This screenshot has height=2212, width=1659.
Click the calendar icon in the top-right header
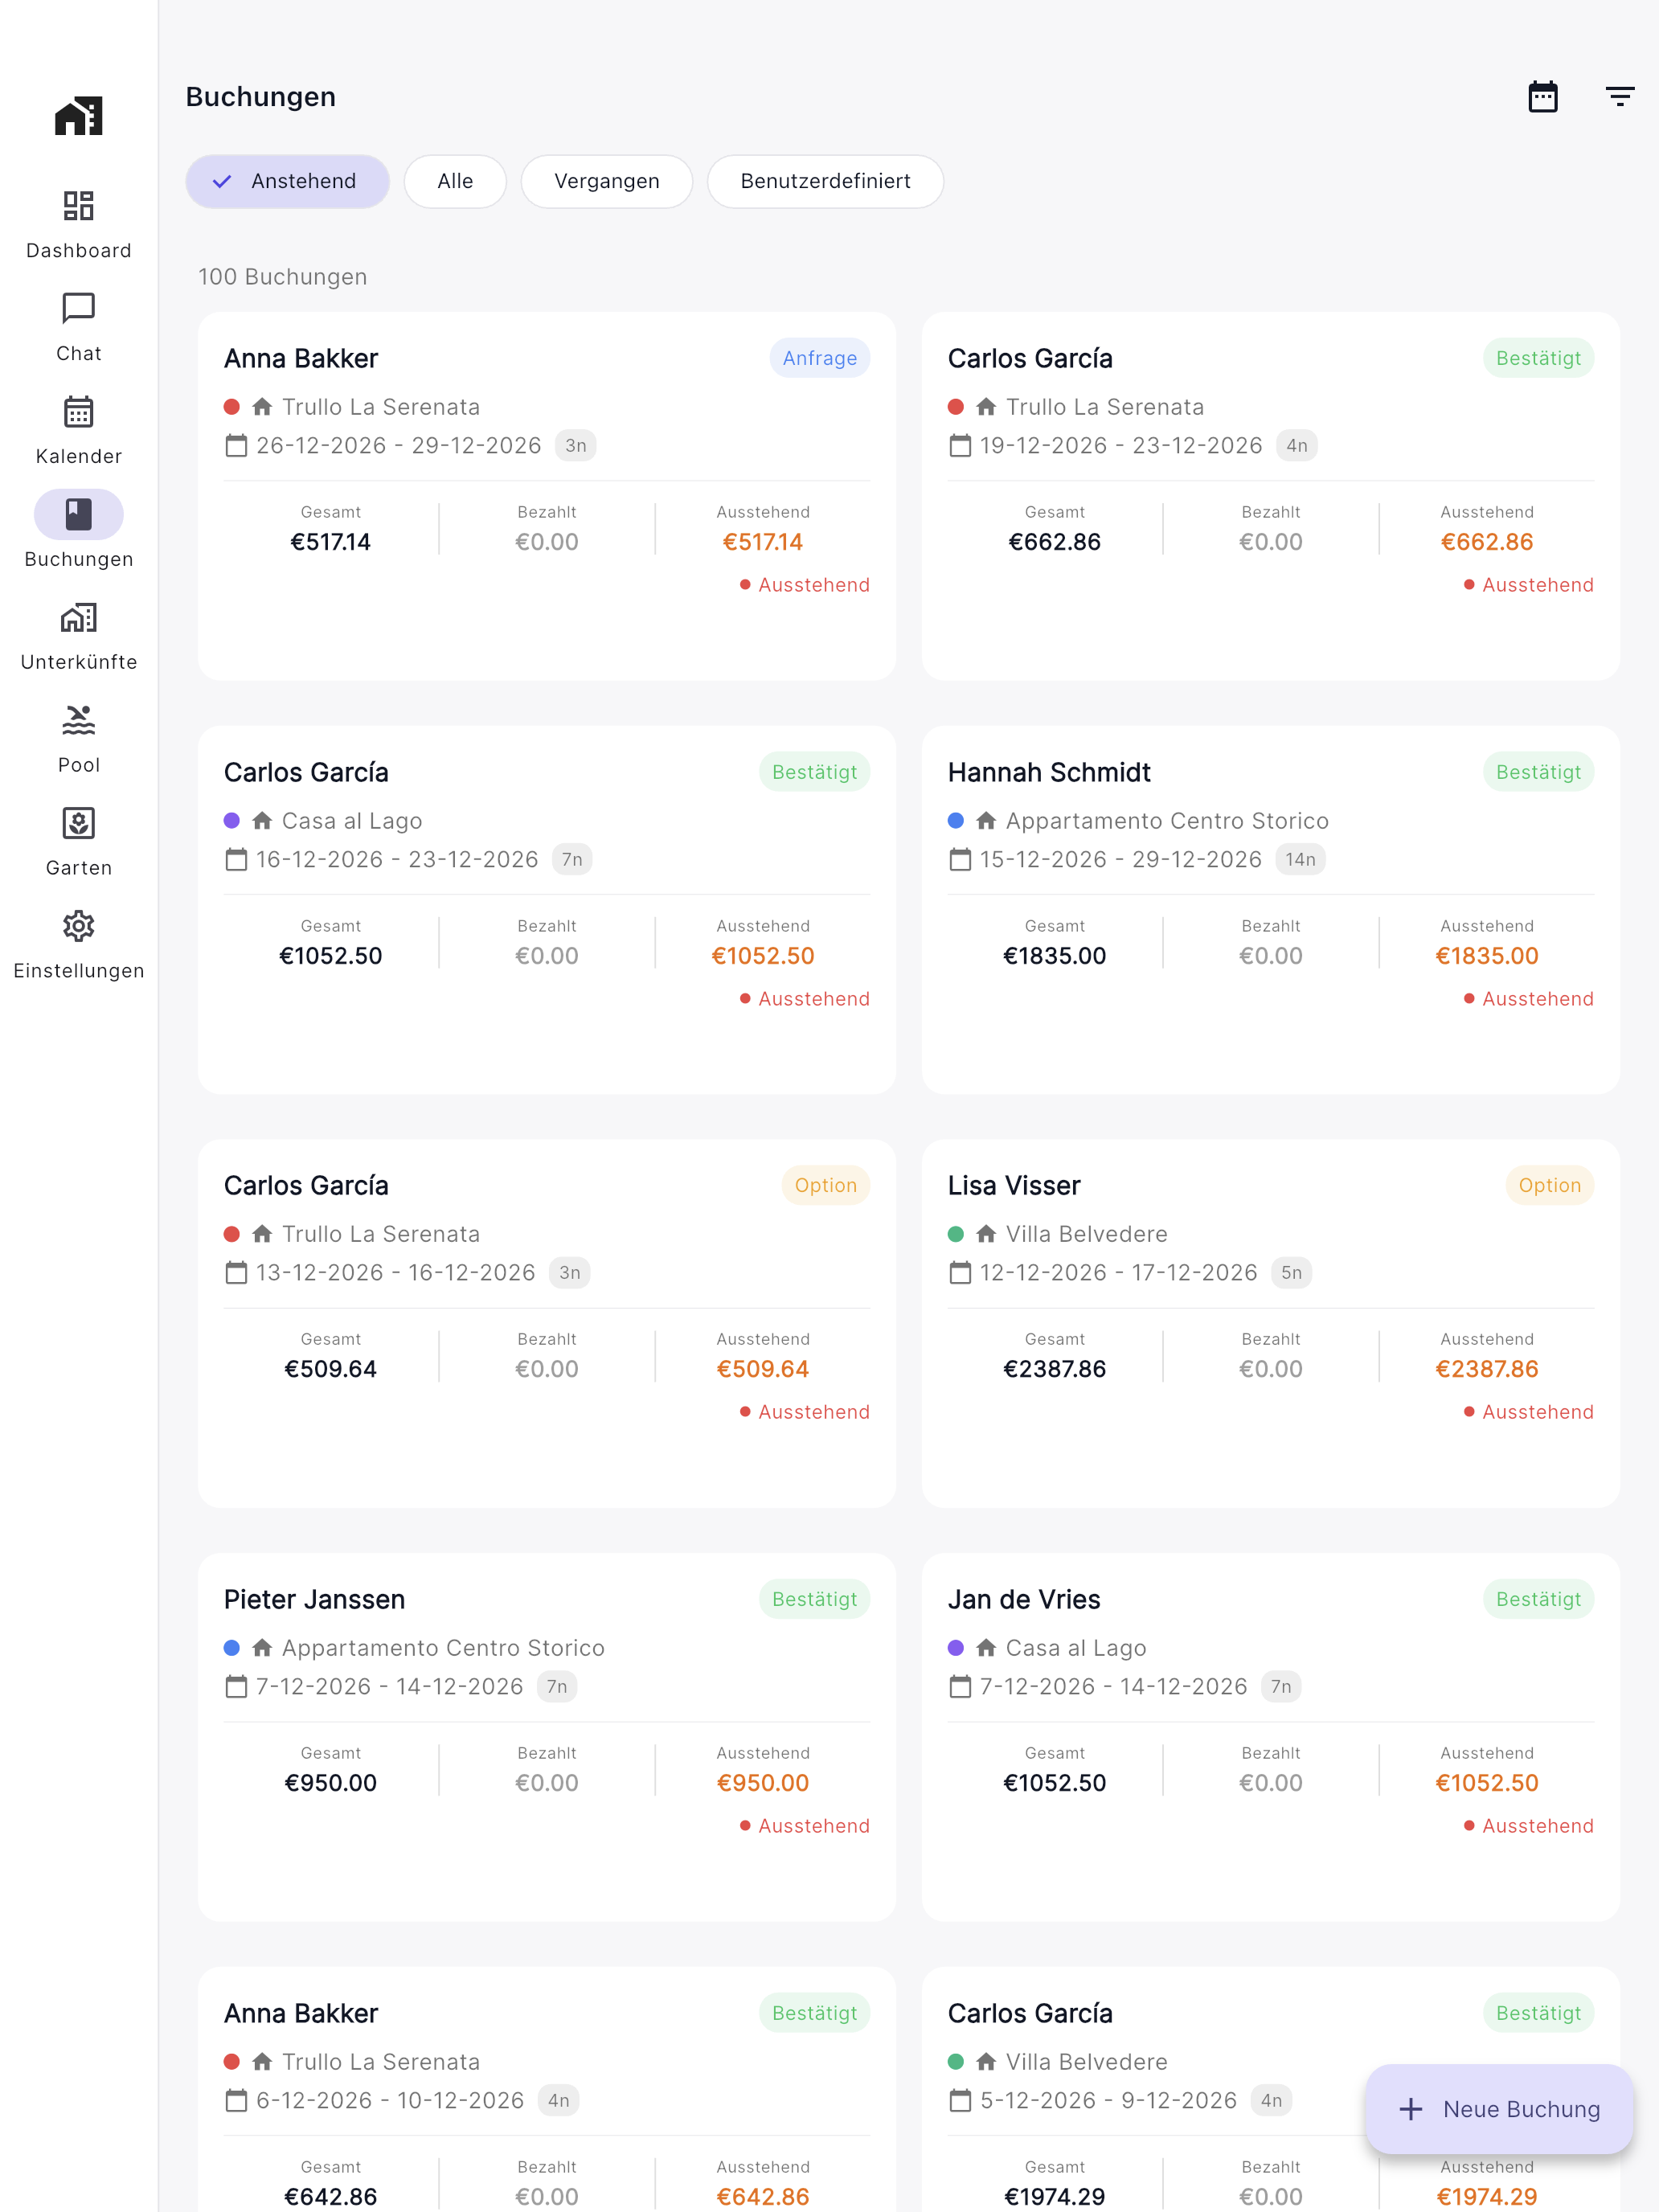(x=1543, y=97)
